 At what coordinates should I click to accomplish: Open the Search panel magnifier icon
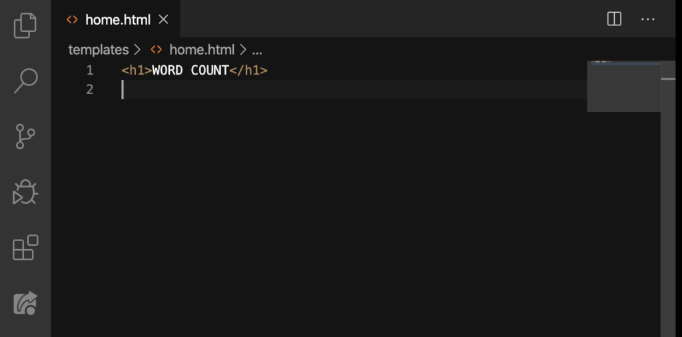pyautogui.click(x=26, y=81)
